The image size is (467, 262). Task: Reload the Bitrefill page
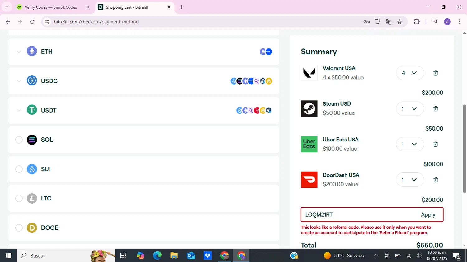32,22
